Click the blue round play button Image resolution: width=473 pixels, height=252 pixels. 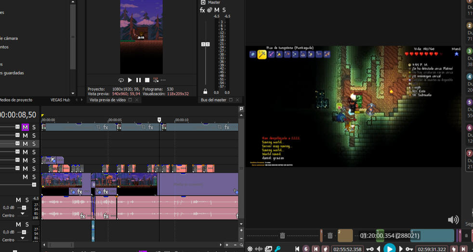coord(389,249)
